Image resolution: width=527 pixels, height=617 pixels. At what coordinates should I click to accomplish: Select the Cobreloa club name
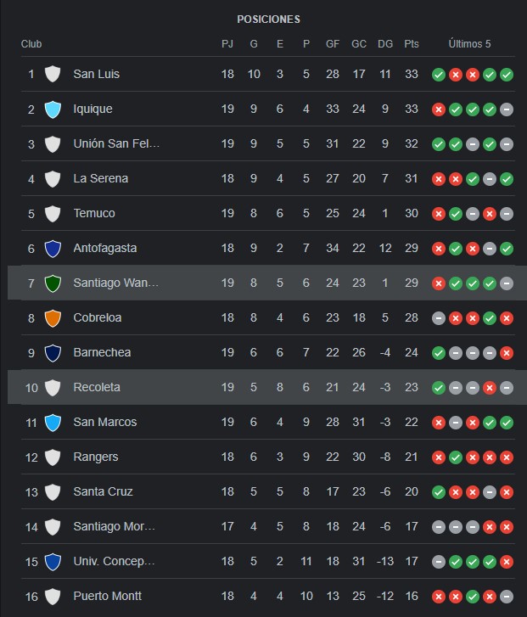tap(98, 317)
